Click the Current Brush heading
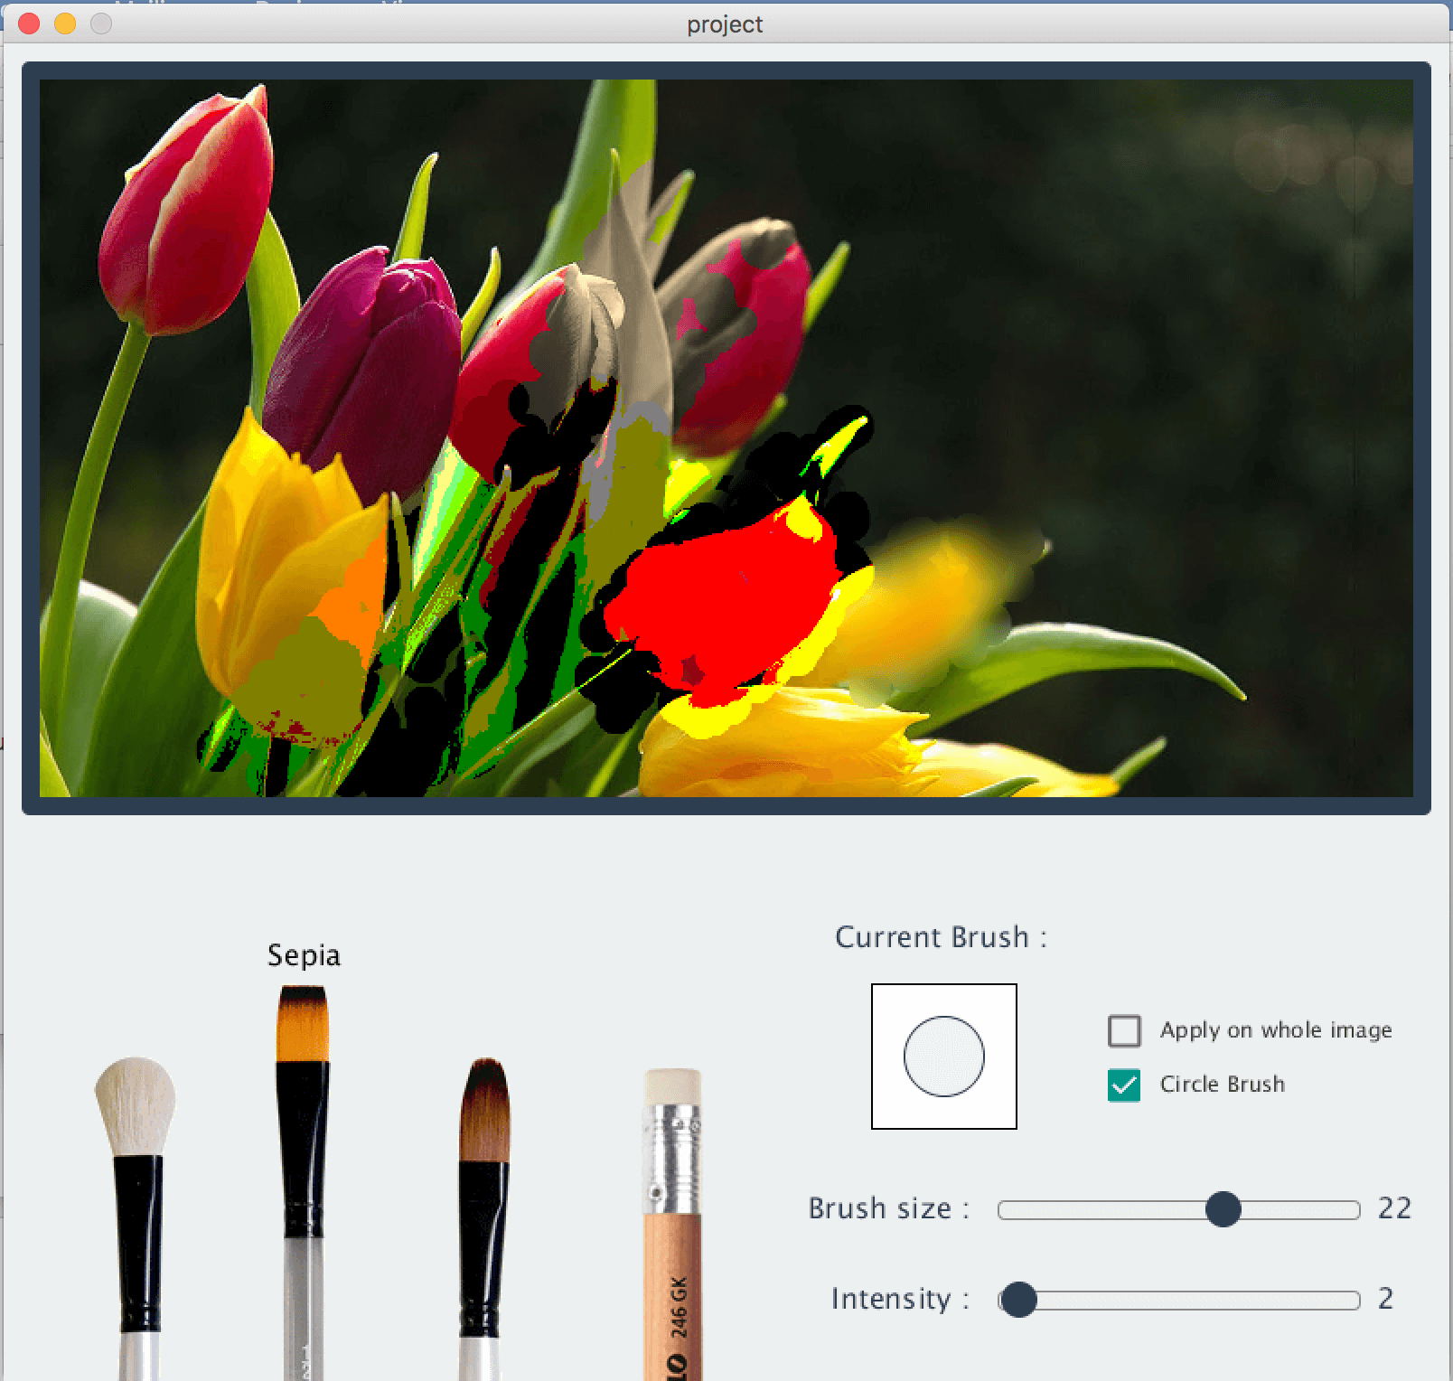The width and height of the screenshot is (1453, 1381). (x=940, y=937)
